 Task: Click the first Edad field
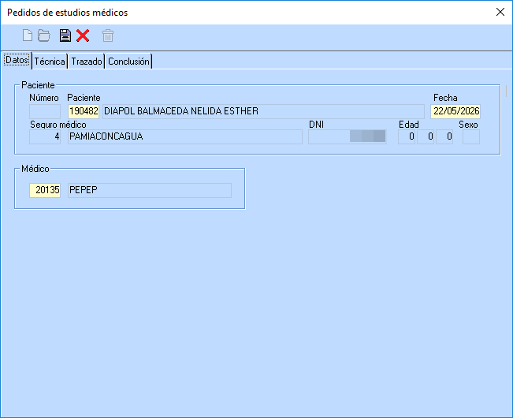[407, 136]
